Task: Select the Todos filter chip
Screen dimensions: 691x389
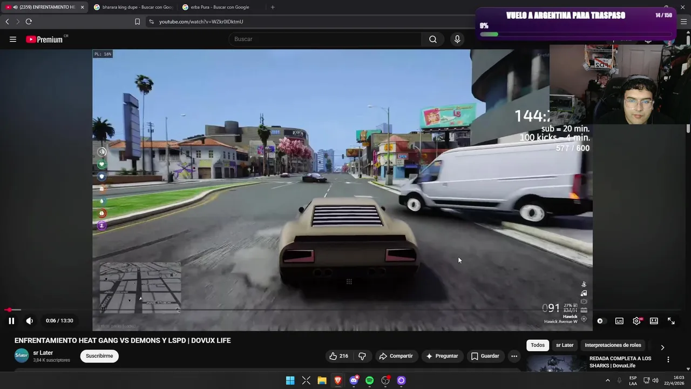Action: coord(538,345)
